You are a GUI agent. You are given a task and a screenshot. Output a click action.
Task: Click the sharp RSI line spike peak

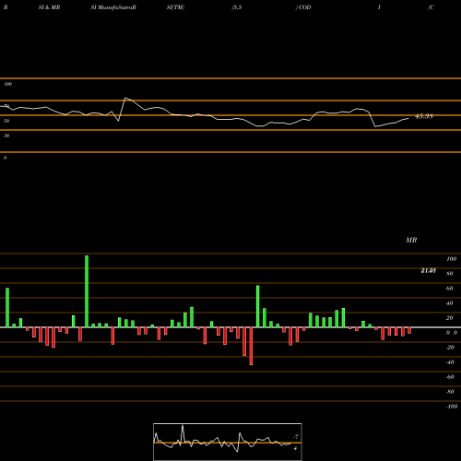(x=125, y=98)
